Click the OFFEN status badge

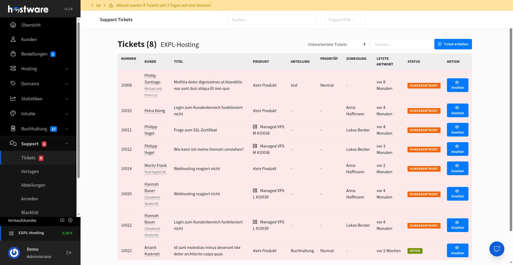pos(415,251)
